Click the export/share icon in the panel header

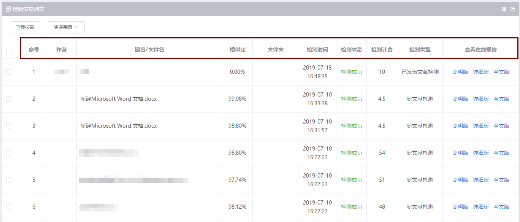click(513, 9)
